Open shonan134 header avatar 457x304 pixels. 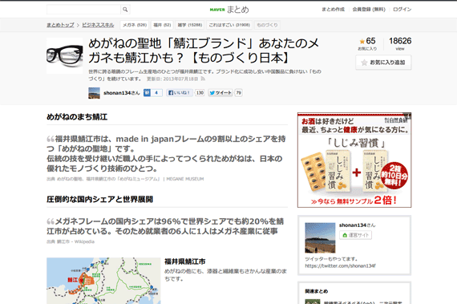(94, 93)
